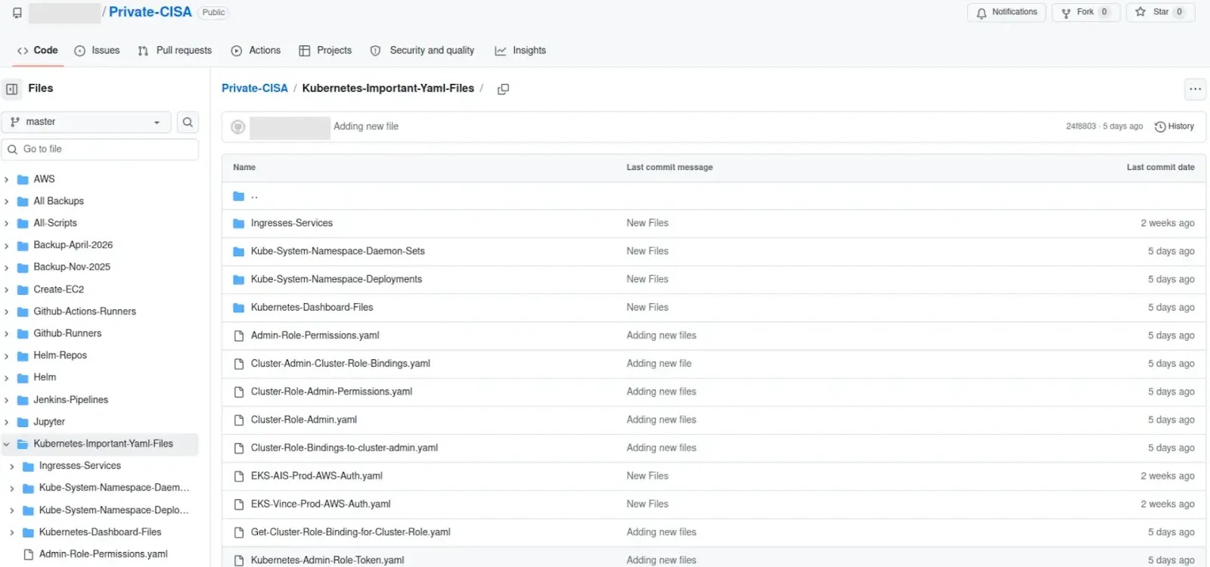Viewport: 1210px width, 567px height.
Task: Click file icon of EKS-AIS-Prod-AWS-Auth.yaml row
Action: 239,476
